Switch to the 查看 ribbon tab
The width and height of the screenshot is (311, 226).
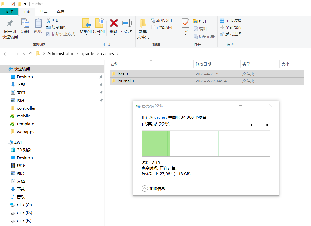pos(60,11)
